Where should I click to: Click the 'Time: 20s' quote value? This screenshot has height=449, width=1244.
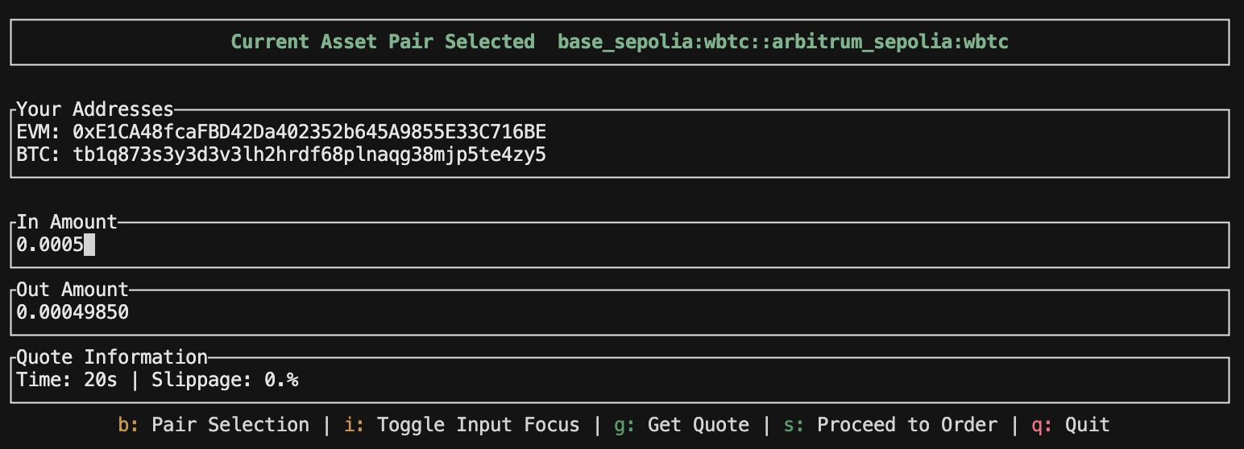67,380
